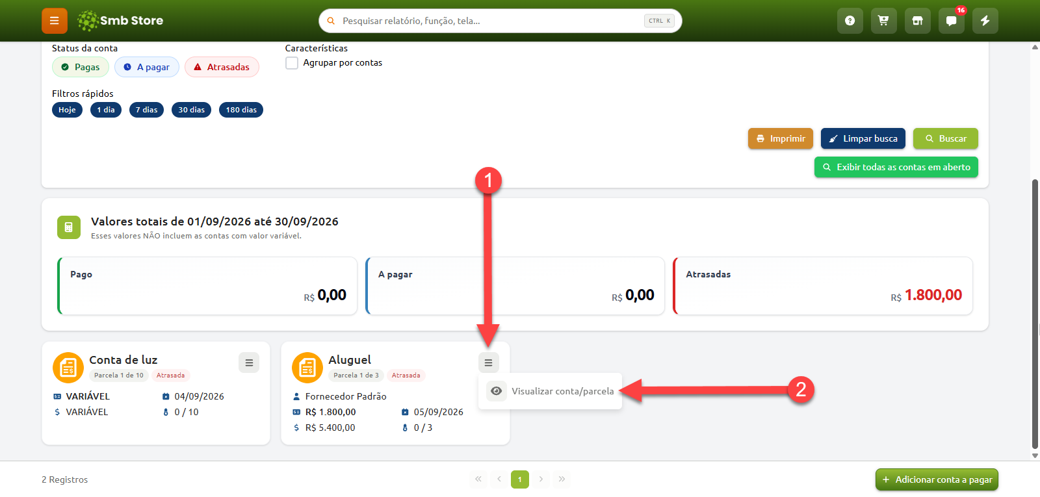Viewport: 1040px width, 497px height.
Task: Toggle the Pagas status filter
Action: coord(81,67)
